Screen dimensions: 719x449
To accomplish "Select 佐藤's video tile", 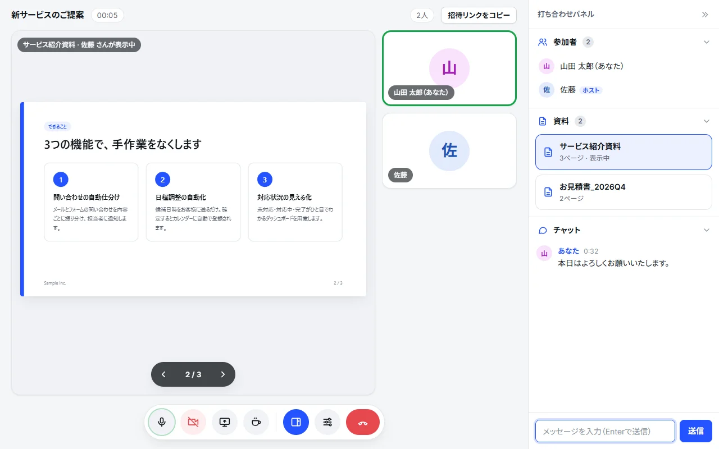I will pyautogui.click(x=449, y=151).
